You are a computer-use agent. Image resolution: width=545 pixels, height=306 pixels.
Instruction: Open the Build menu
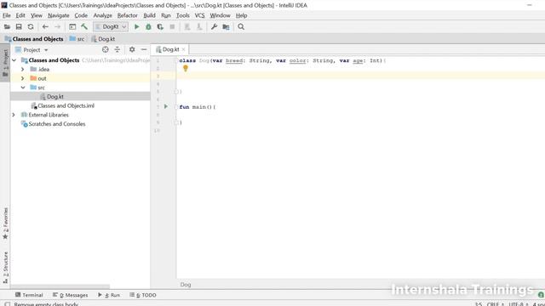coord(150,15)
